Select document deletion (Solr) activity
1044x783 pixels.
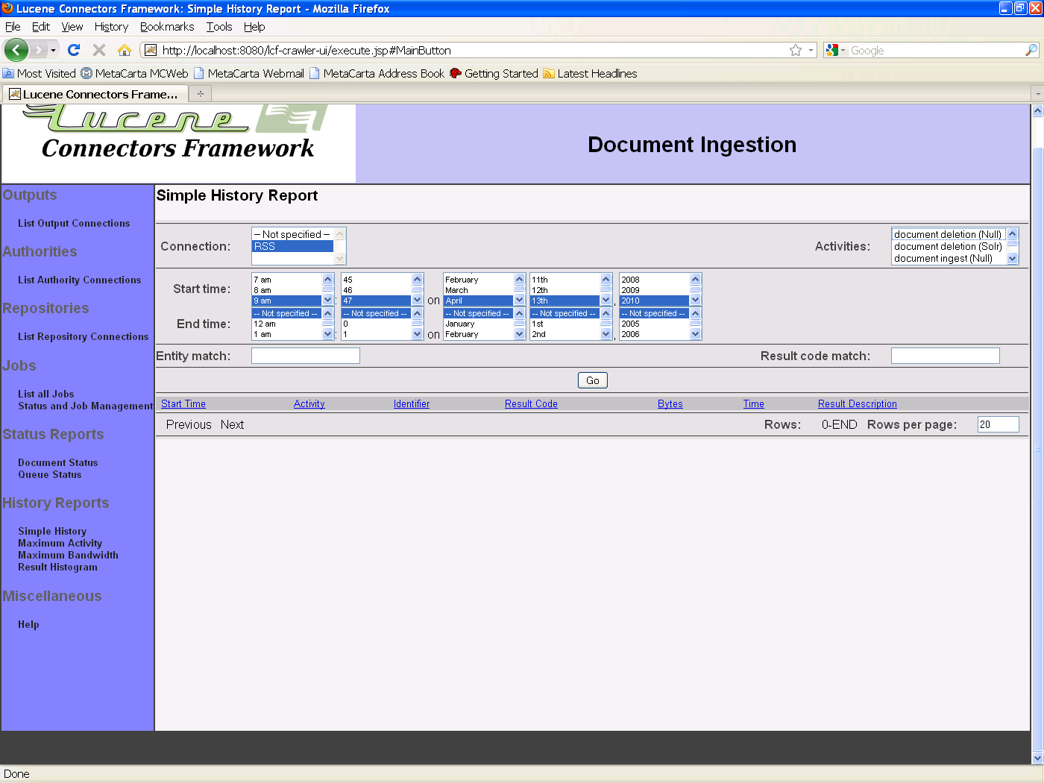pos(948,246)
